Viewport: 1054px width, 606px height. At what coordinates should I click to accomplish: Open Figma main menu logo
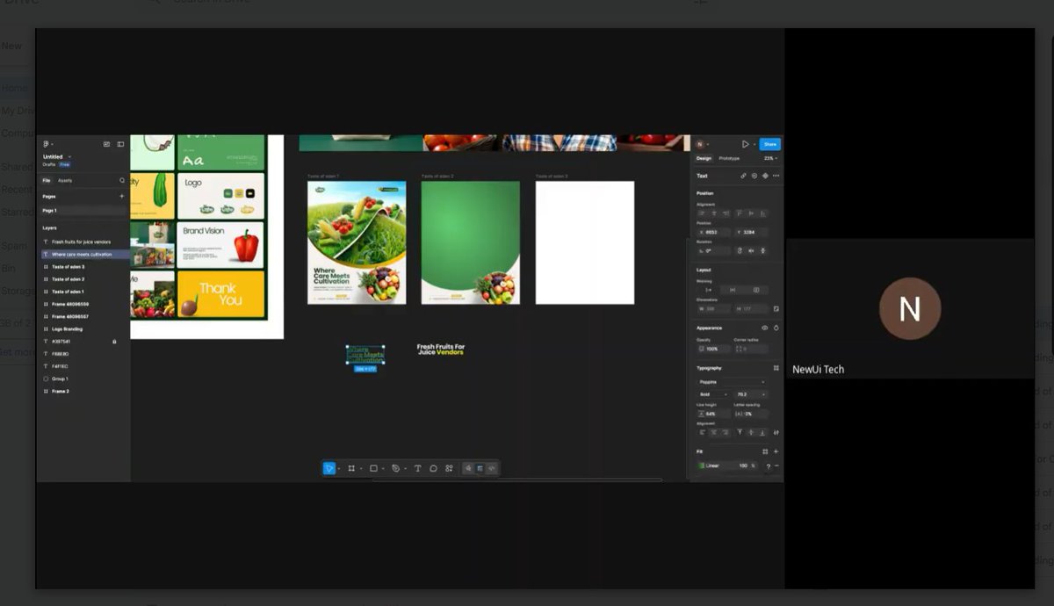pyautogui.click(x=46, y=144)
